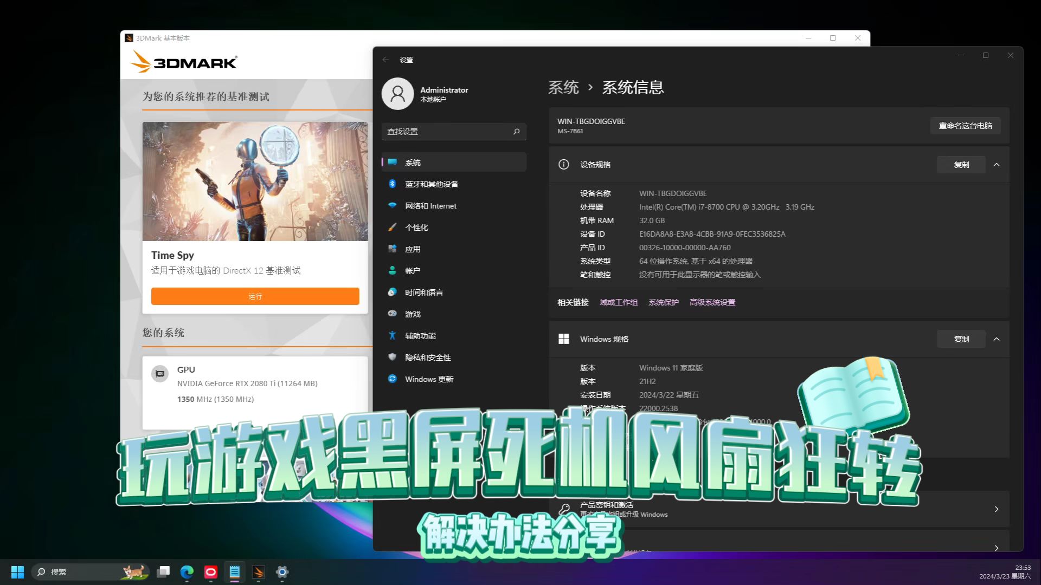Click 系统 breadcrumb in header

563,87
